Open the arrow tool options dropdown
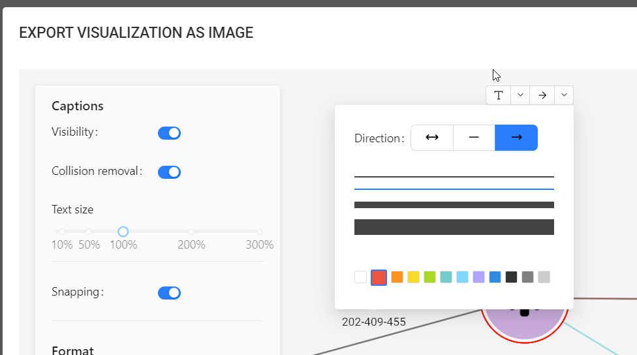Viewport: 637px width, 355px height. (x=564, y=95)
